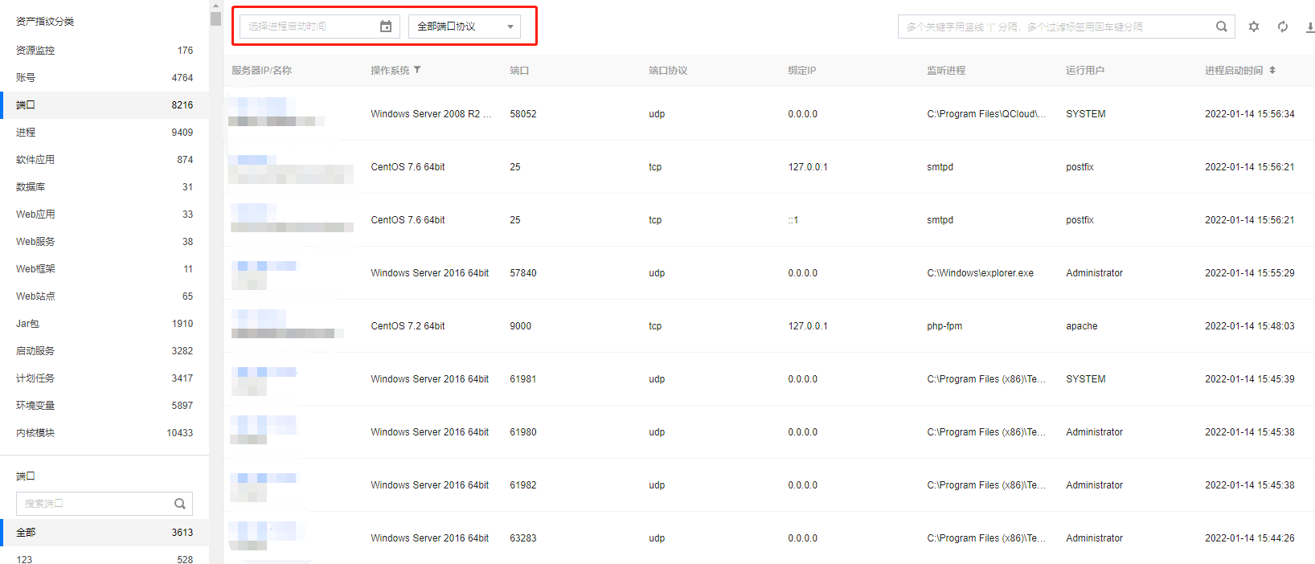
Task: Open the 选择进程启动时间 date picker field
Action: [309, 27]
